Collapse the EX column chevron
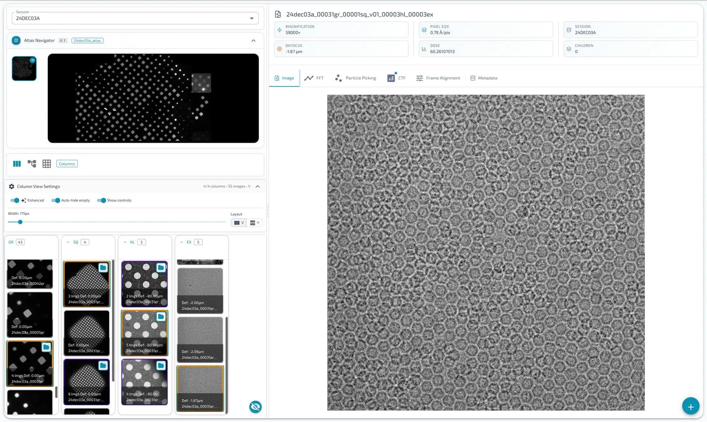This screenshot has height=422, width=707. tap(182, 242)
